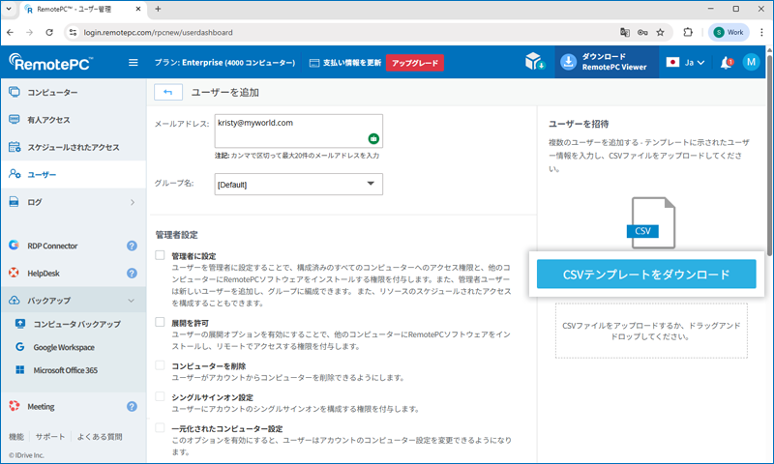Click the RemotePC logo
The width and height of the screenshot is (774, 464).
50,62
